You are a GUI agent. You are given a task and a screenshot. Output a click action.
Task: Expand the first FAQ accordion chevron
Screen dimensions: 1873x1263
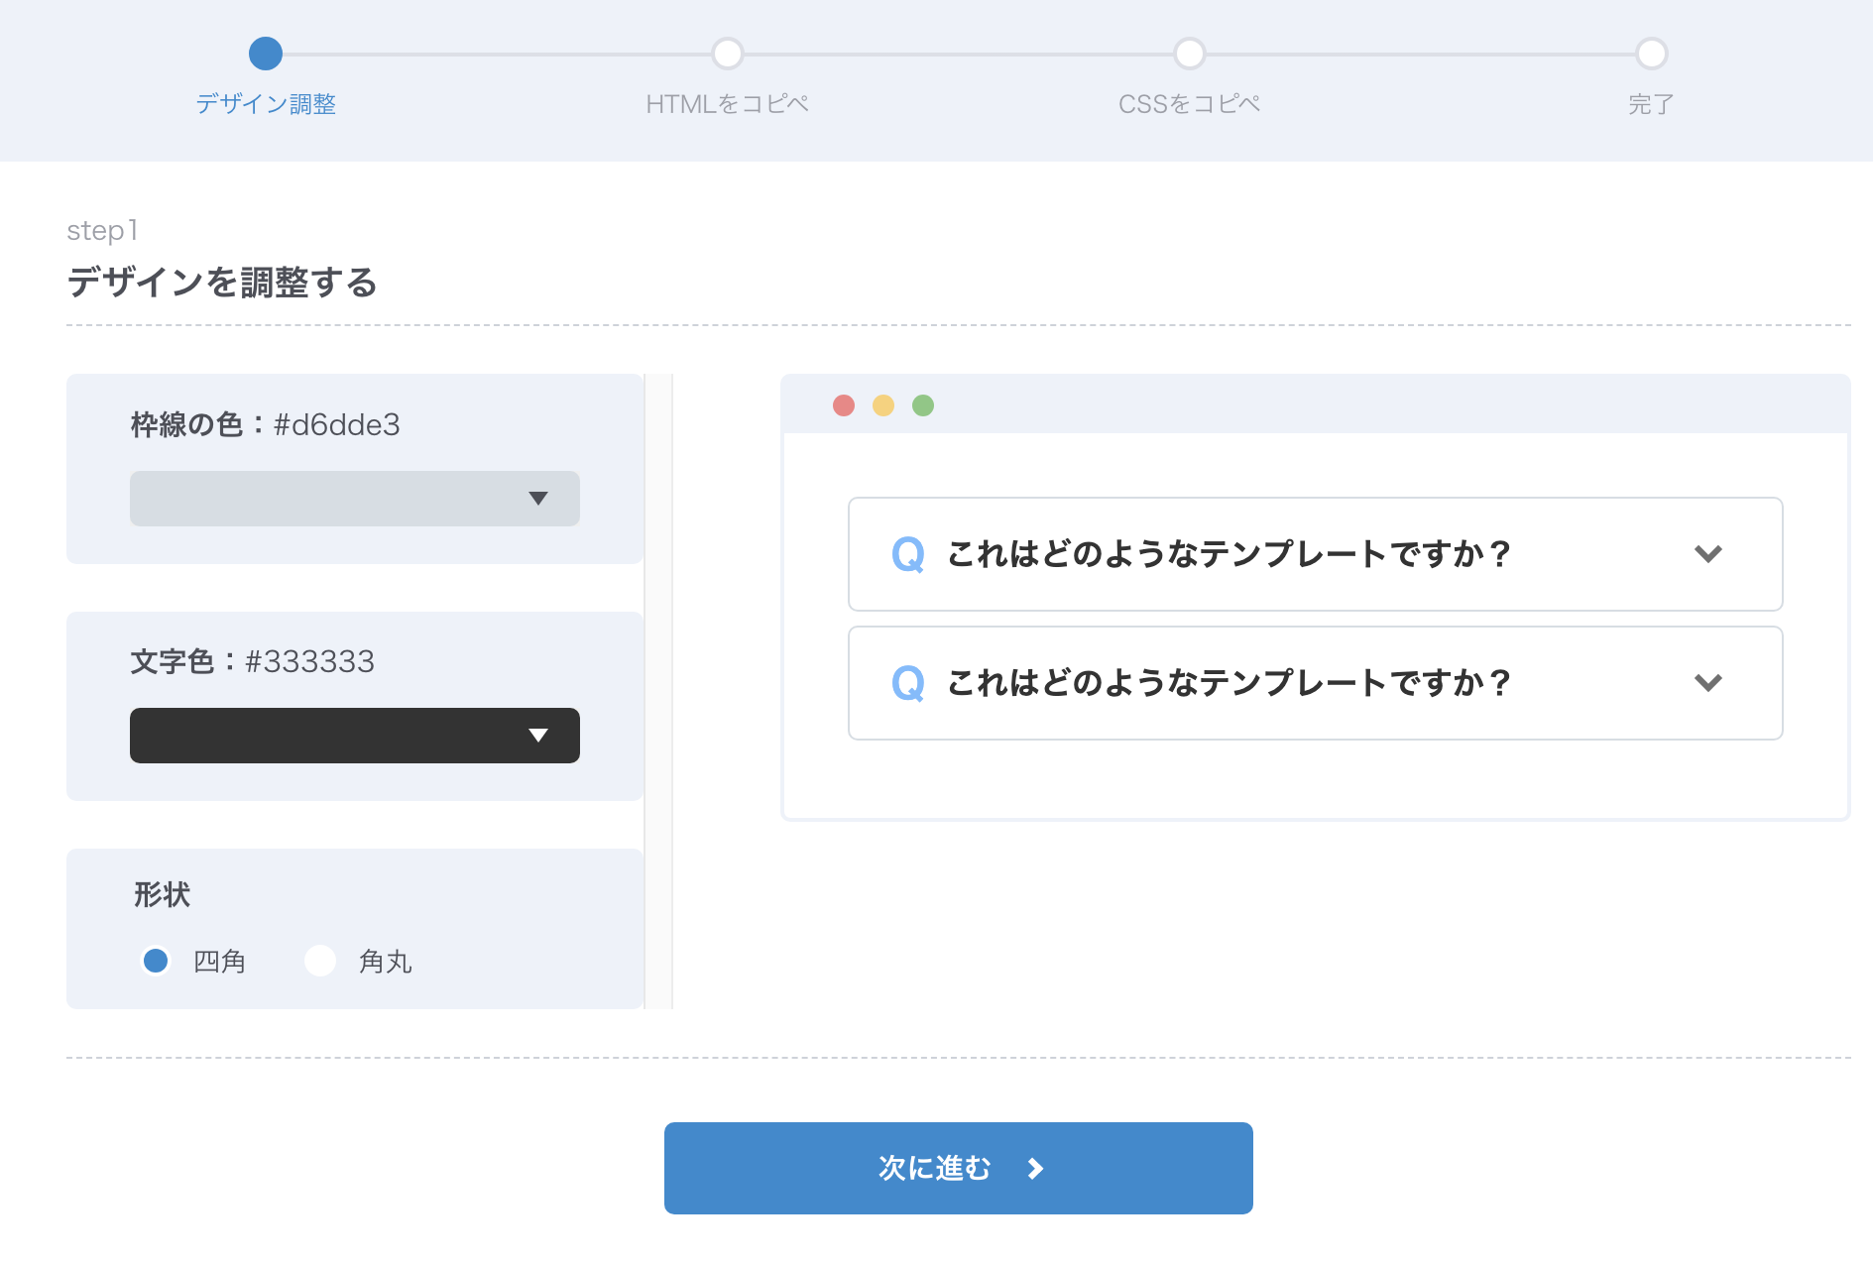1707,554
